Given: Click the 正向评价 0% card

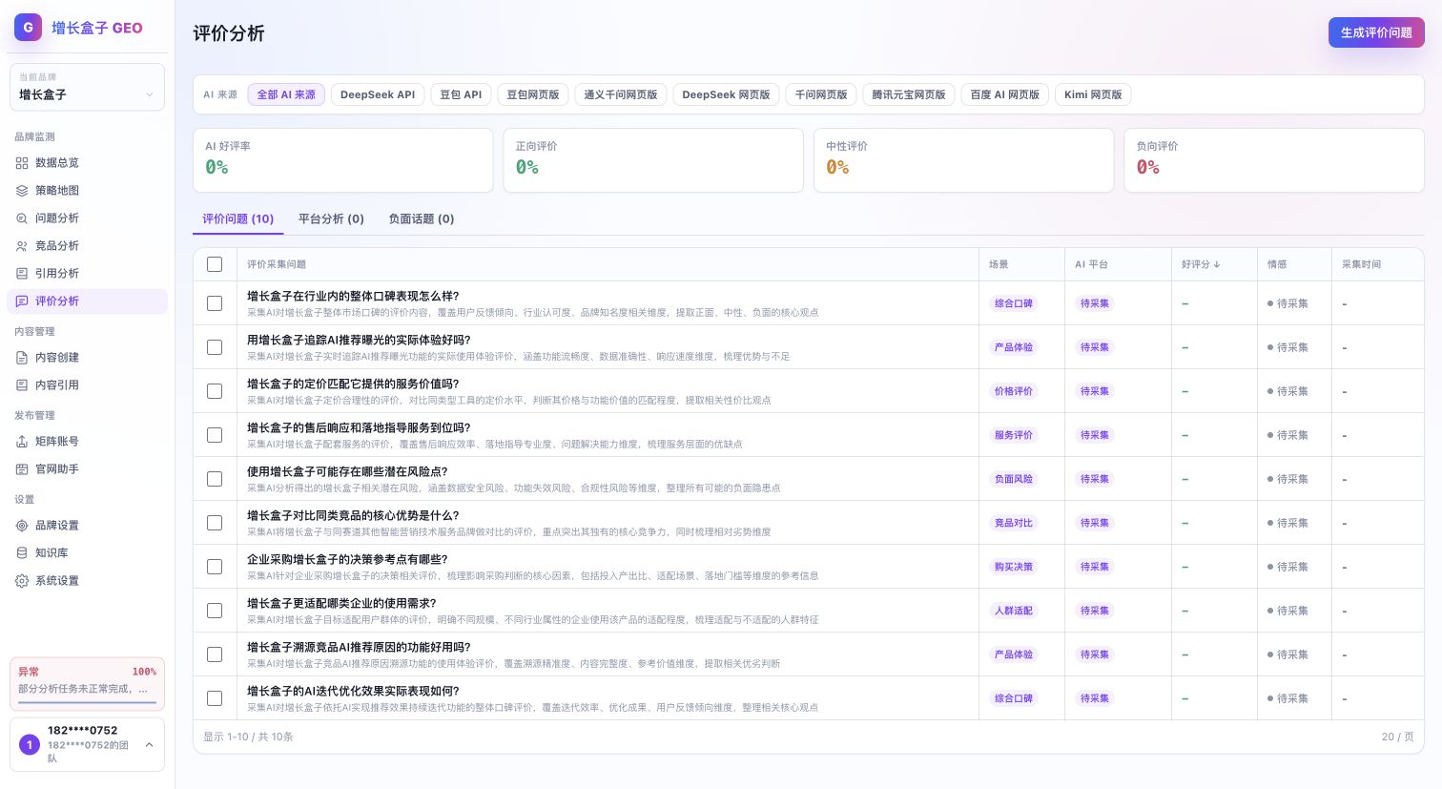Looking at the screenshot, I should 653,160.
